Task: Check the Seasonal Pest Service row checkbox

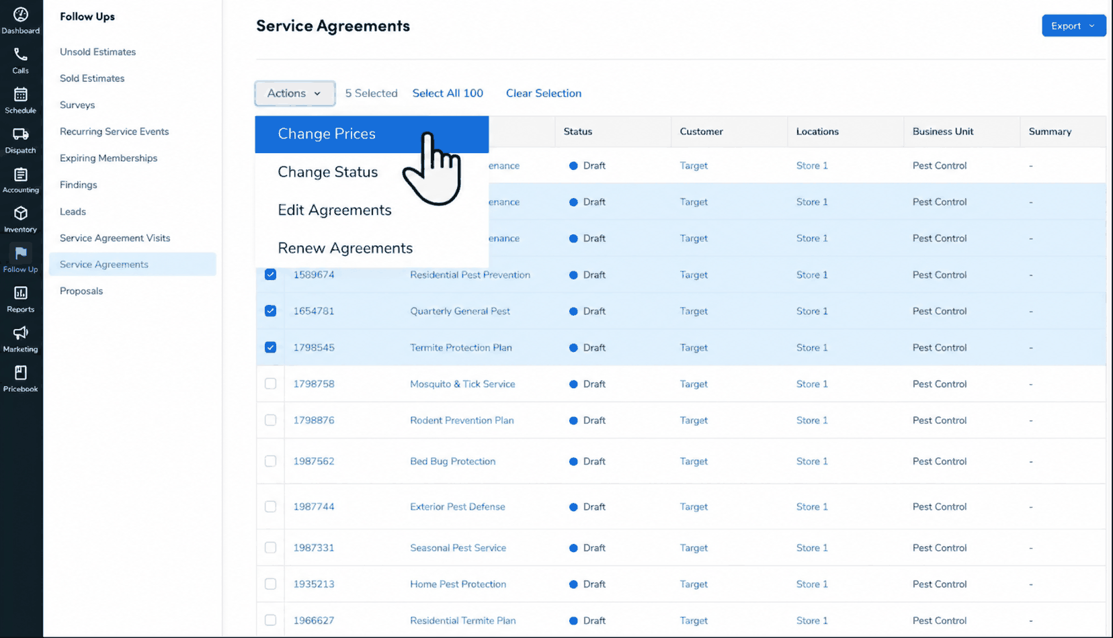Action: point(270,547)
